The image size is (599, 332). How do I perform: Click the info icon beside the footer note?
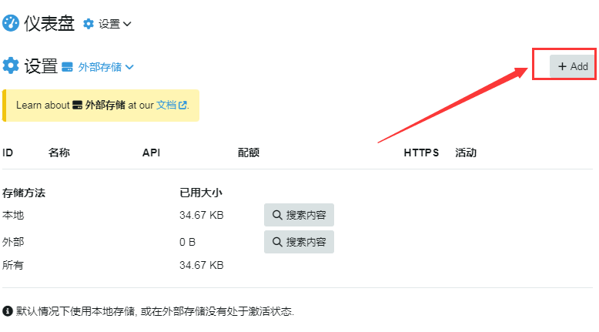tap(8, 311)
